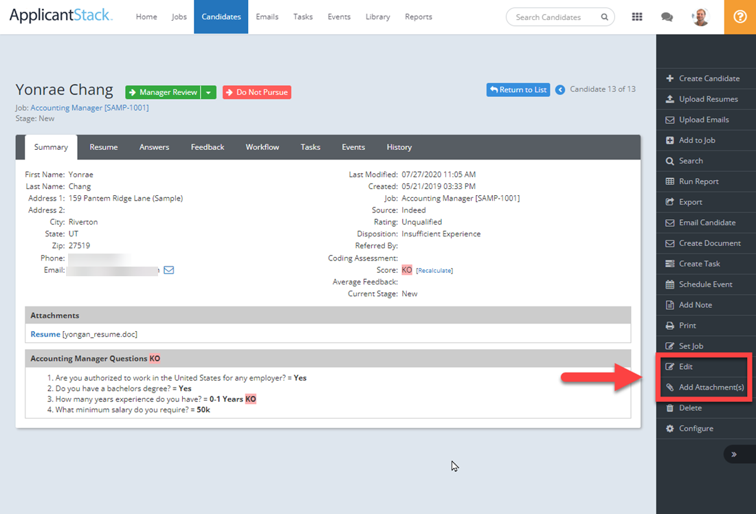Viewport: 756px width, 514px height.
Task: Click the orange help question icon
Action: [x=740, y=17]
